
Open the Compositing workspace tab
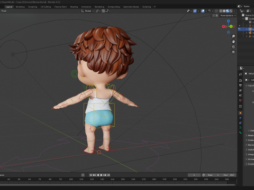point(114,7)
